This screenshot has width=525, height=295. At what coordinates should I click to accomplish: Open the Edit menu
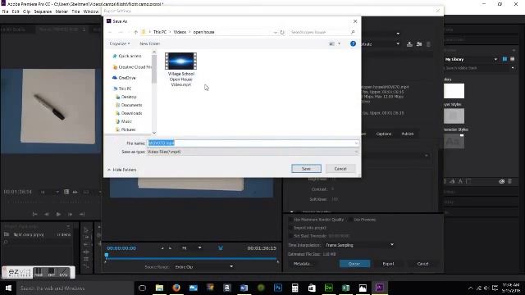tap(16, 11)
